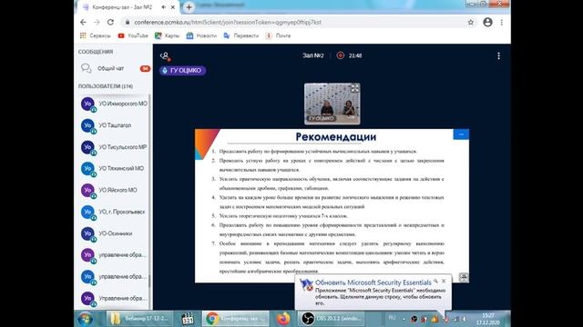Click the ГУ ОЦМКО webcam thumbnail
Image resolution: width=583 pixels, height=327 pixels.
[x=332, y=104]
